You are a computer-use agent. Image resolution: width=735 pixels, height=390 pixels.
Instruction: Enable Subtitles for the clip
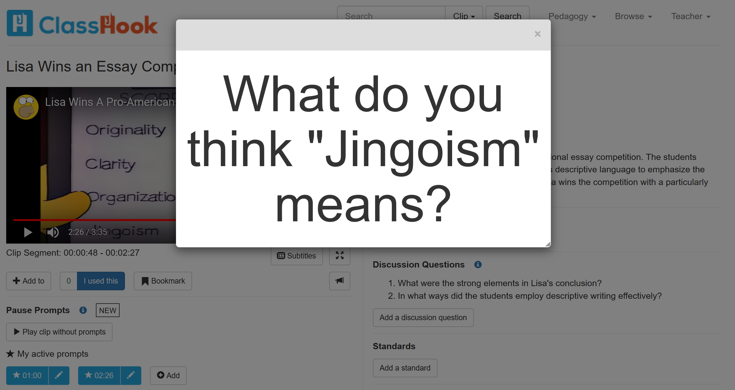pyautogui.click(x=296, y=255)
